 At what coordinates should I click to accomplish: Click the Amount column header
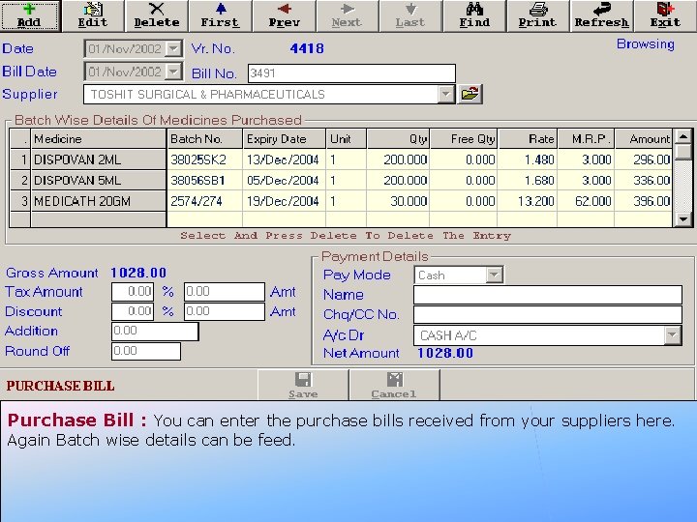(644, 139)
